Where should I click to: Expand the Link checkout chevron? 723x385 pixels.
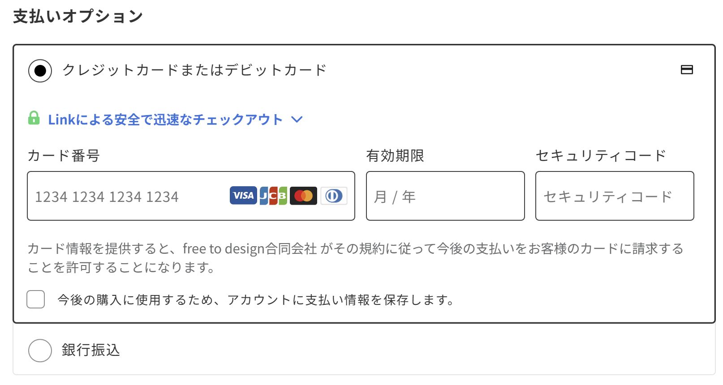point(297,120)
